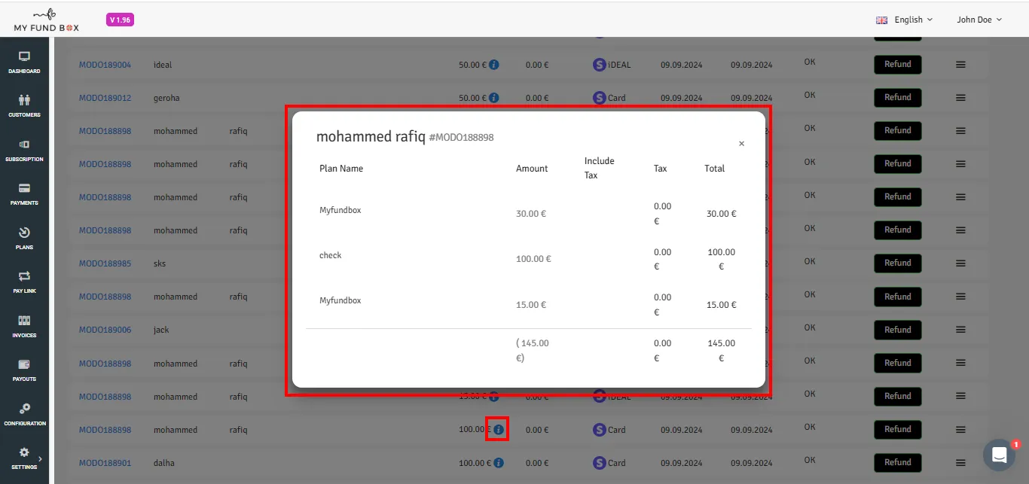Open the hamburger menu on the ideal row
Screen dimensions: 1029x484
pos(960,65)
